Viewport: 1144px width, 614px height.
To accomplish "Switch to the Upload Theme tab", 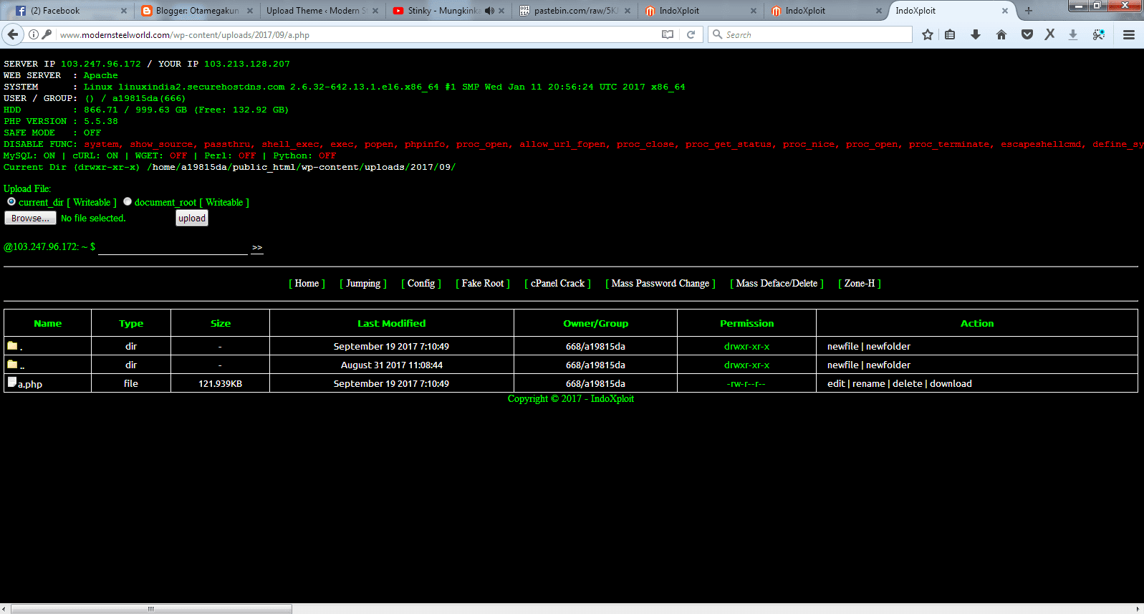I will click(322, 11).
